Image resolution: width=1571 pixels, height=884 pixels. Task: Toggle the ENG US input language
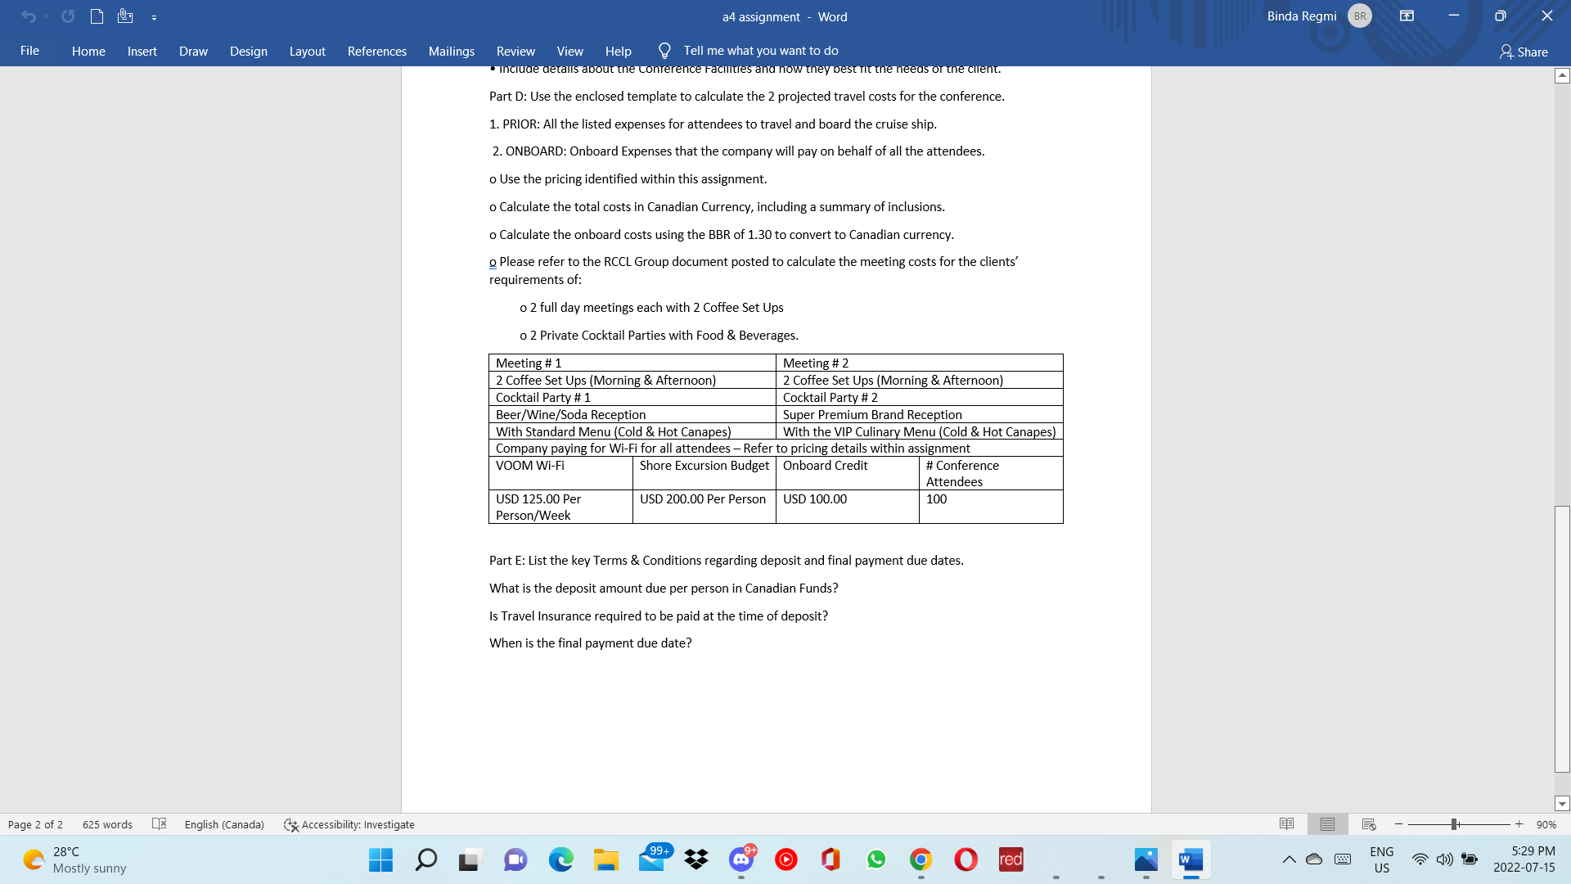coord(1381,859)
